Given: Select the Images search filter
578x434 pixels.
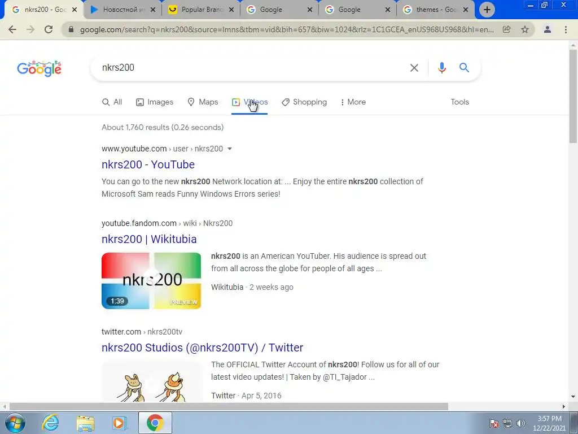Looking at the screenshot, I should pos(155,102).
